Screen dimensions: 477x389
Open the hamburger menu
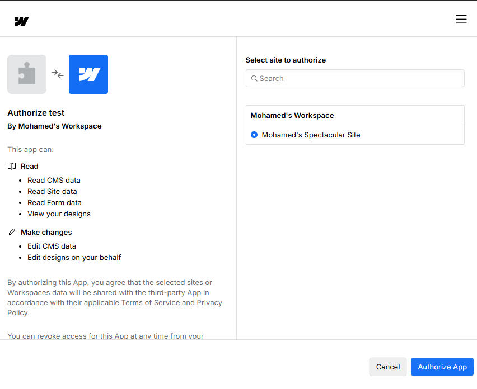point(461,20)
